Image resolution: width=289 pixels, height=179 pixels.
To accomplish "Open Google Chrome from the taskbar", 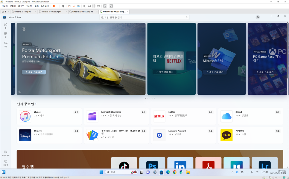I will pyautogui.click(x=174, y=172).
